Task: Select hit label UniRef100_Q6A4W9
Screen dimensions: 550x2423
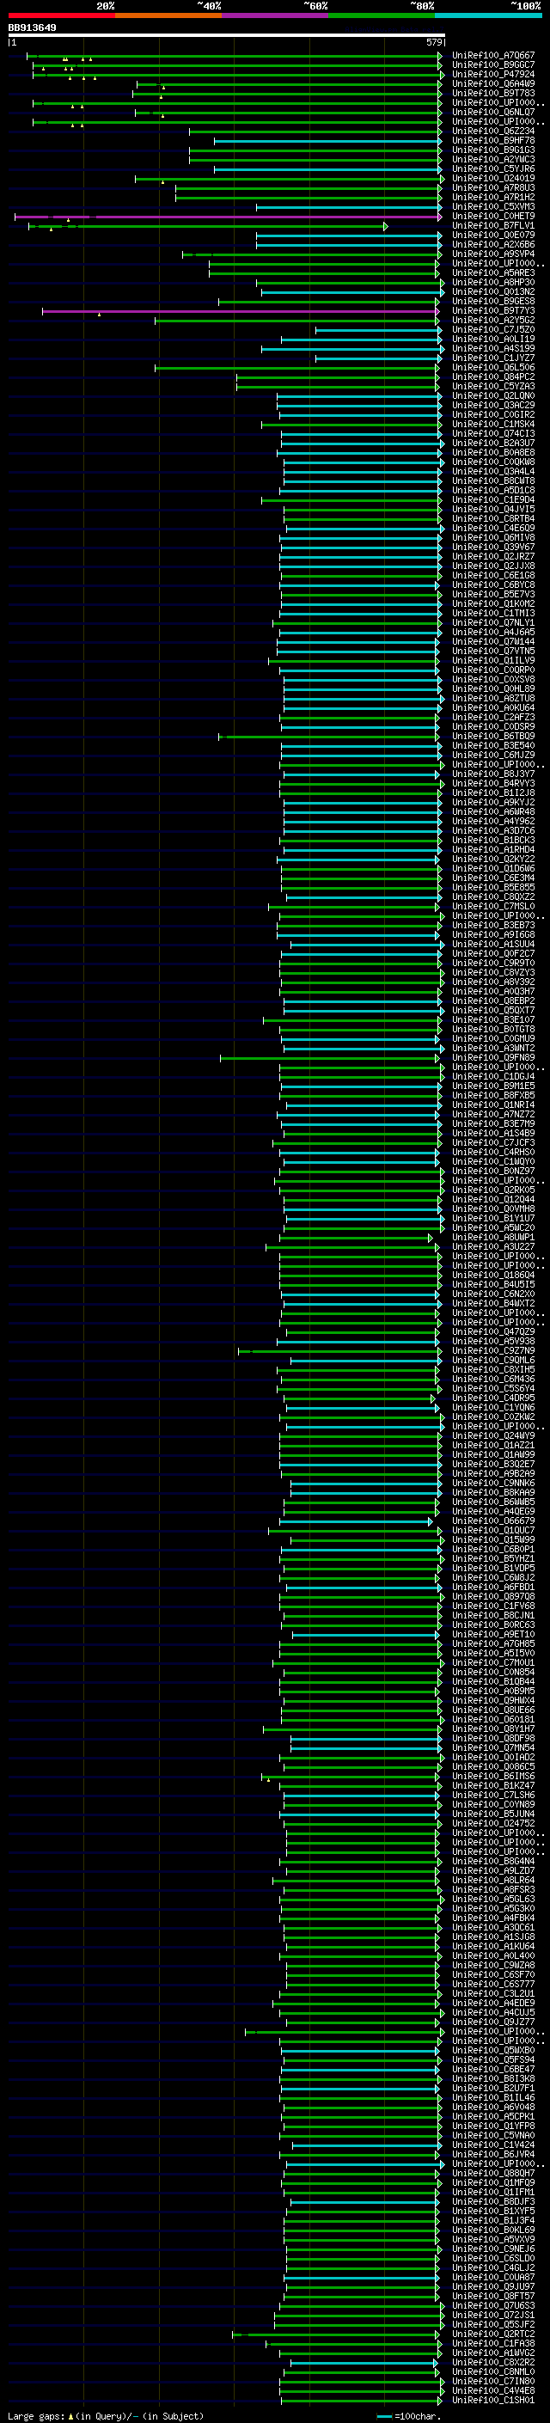Action: (493, 83)
